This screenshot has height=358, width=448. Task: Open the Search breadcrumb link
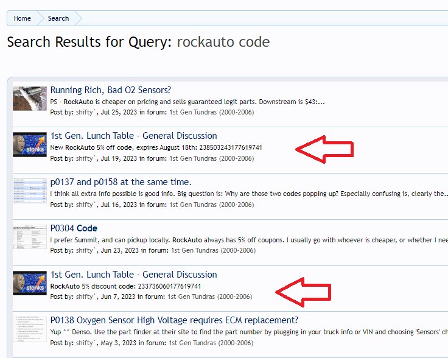(x=58, y=18)
